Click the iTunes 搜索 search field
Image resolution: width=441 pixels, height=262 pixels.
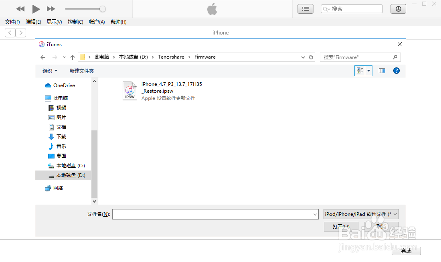[352, 9]
